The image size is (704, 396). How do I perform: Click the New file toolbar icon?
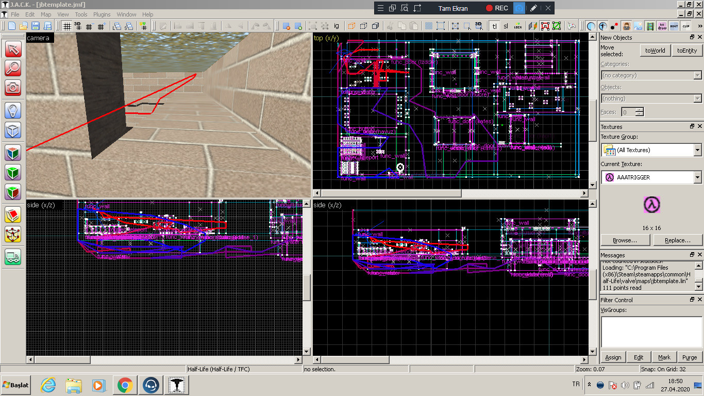(11, 26)
